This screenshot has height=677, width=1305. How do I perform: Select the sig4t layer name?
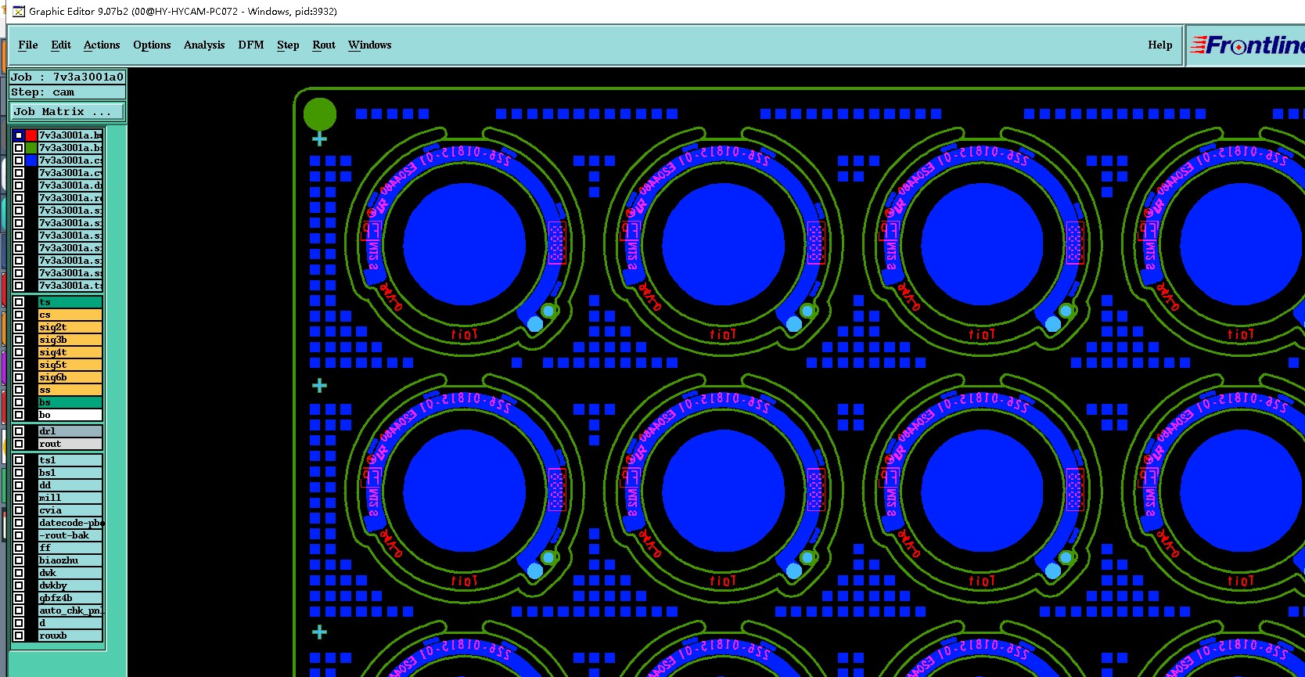[x=70, y=352]
